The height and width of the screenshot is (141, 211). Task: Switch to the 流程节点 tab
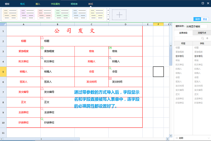[202, 33]
